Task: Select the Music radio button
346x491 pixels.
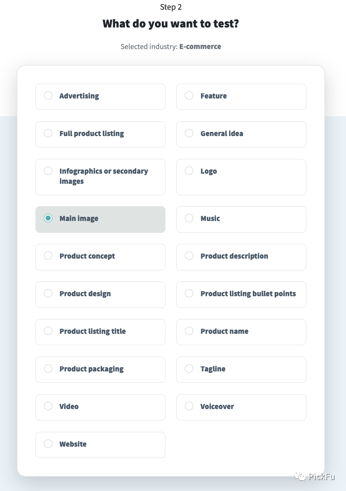Action: pos(189,218)
